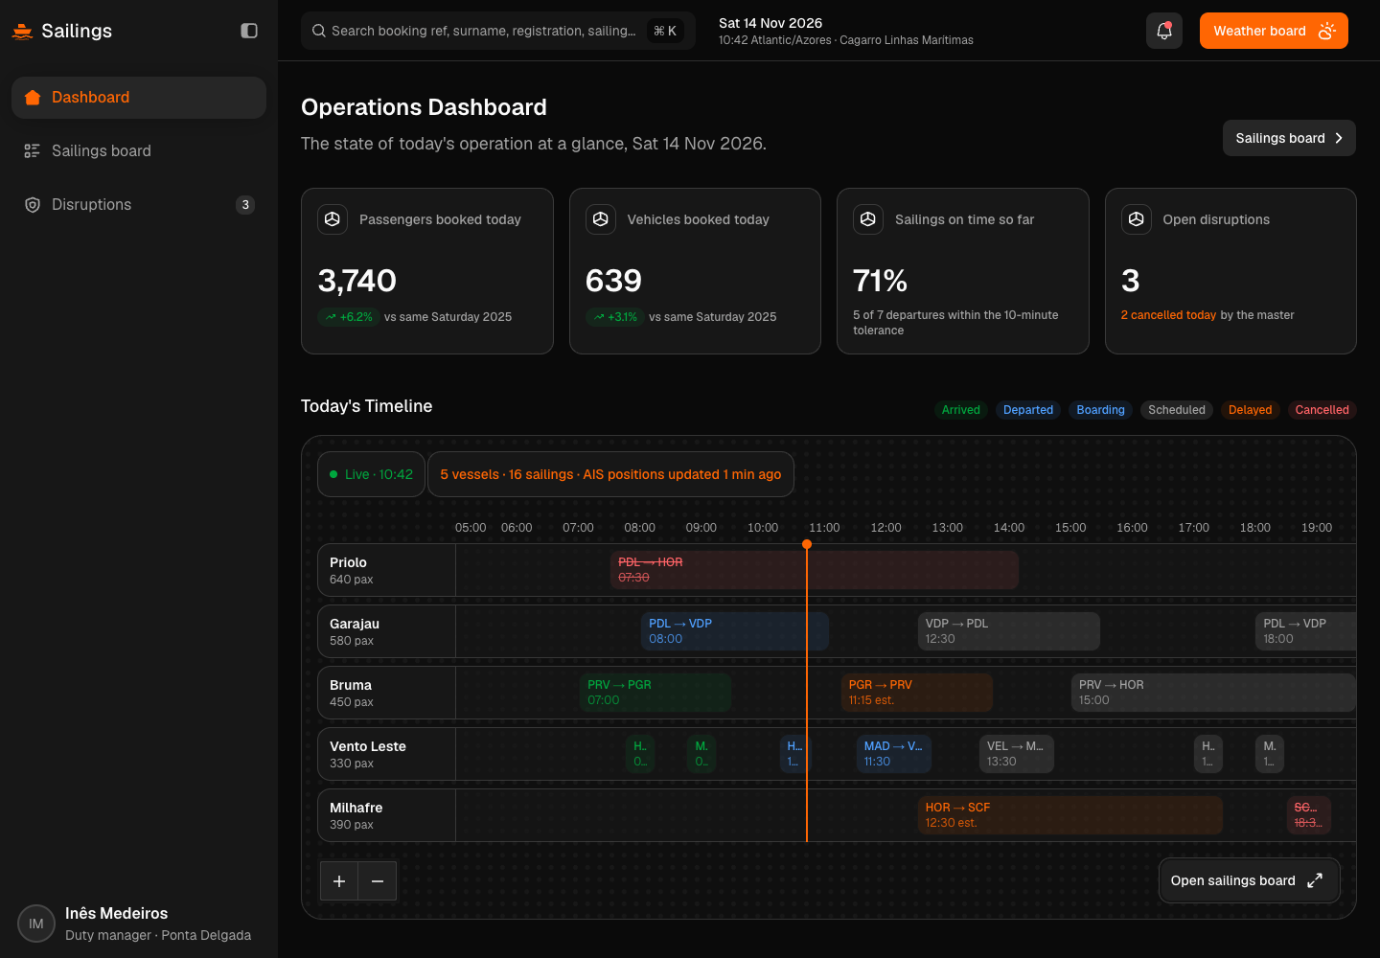Open the notifications bell
Viewport: 1380px width, 958px height.
pyautogui.click(x=1164, y=31)
